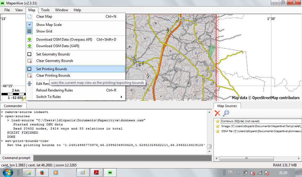The height and width of the screenshot is (177, 302).
Task: Select Show Grid menu entry
Action: (76, 31)
